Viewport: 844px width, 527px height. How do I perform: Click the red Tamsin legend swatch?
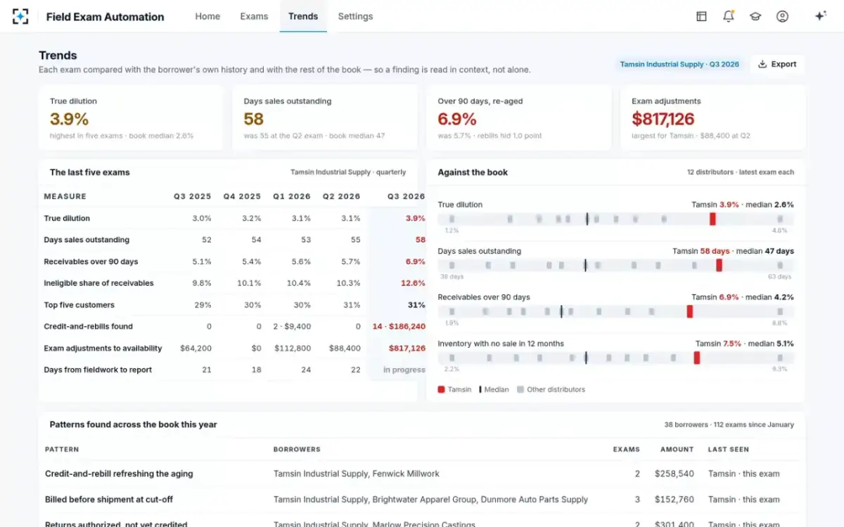[441, 389]
